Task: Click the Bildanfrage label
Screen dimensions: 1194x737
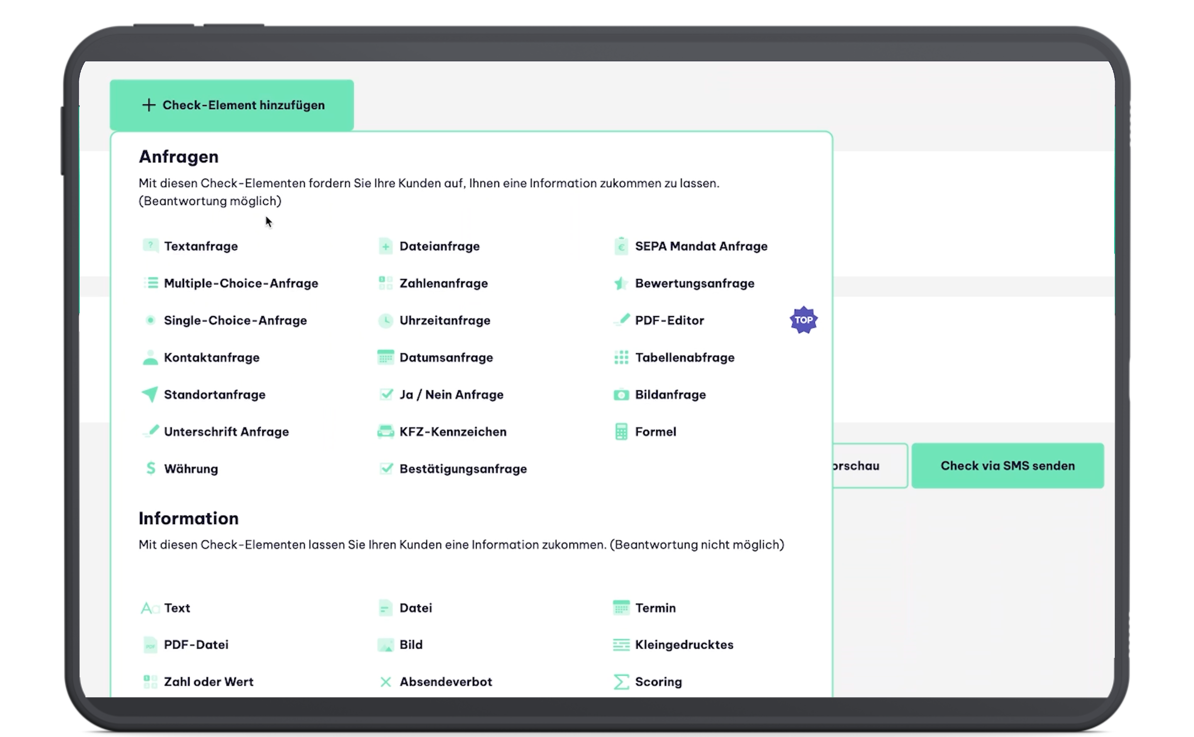Action: (x=670, y=394)
